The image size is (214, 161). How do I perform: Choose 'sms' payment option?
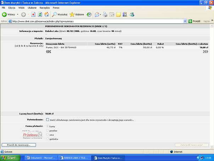click(x=47, y=135)
